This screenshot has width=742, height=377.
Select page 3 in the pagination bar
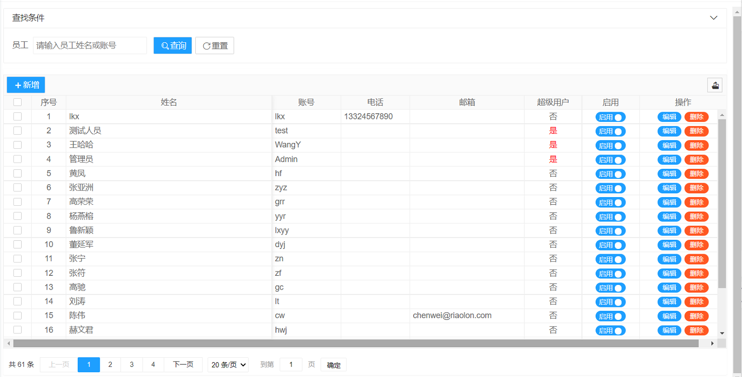(131, 365)
